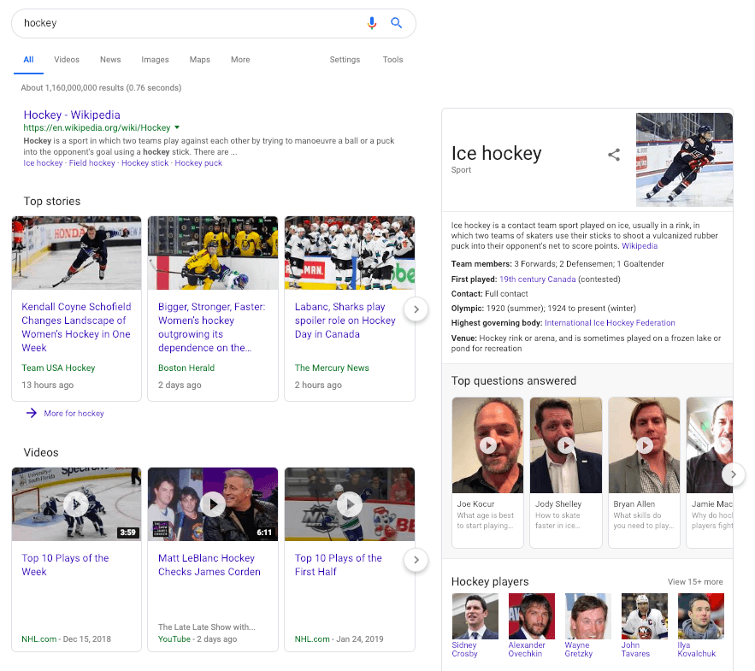Follow the International Ice Hockey Federation link
Screen dimensions: 755x671
[x=610, y=322]
